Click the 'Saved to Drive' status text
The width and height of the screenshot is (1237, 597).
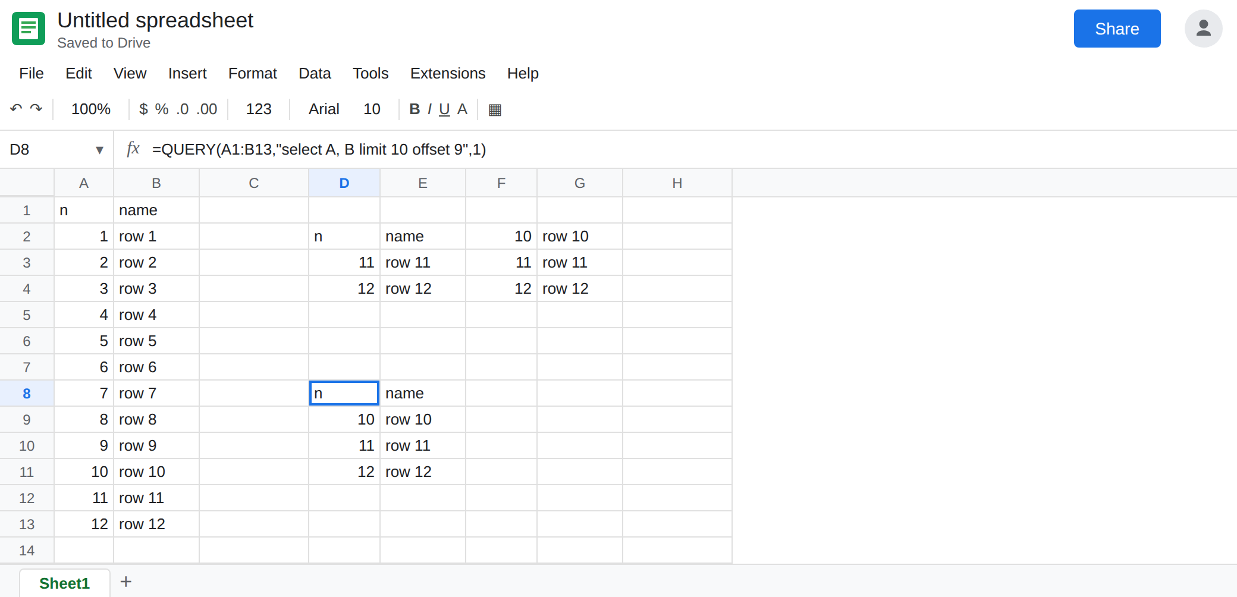click(103, 43)
